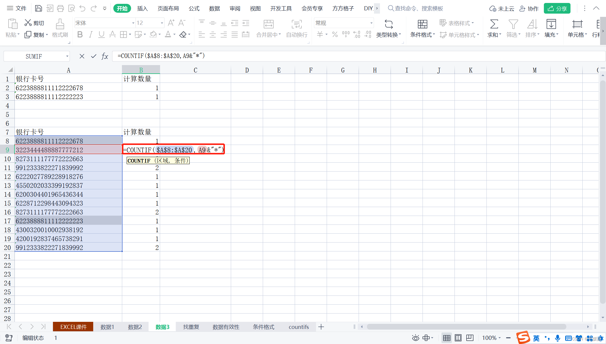This screenshot has width=606, height=344.
Task: Toggle bold formatting
Action: pos(80,35)
